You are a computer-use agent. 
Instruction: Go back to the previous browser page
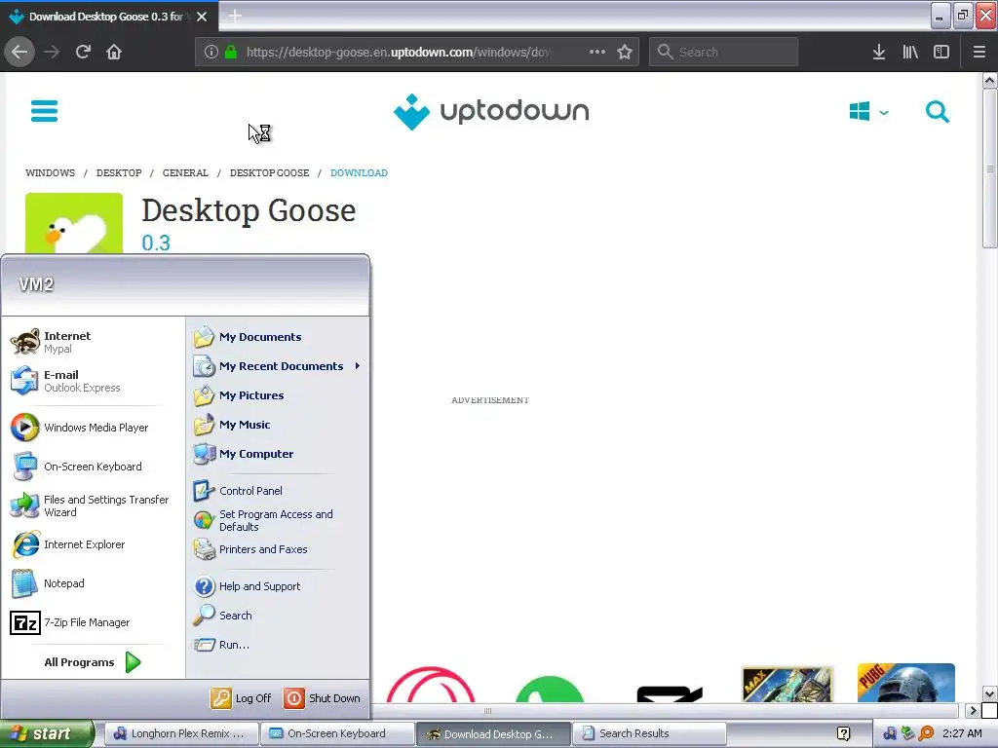(19, 53)
